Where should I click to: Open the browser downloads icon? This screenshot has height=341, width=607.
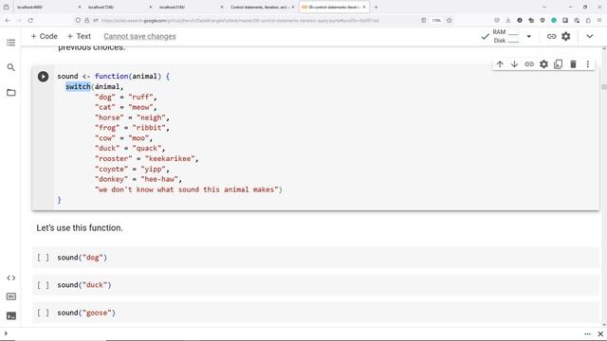(508, 20)
